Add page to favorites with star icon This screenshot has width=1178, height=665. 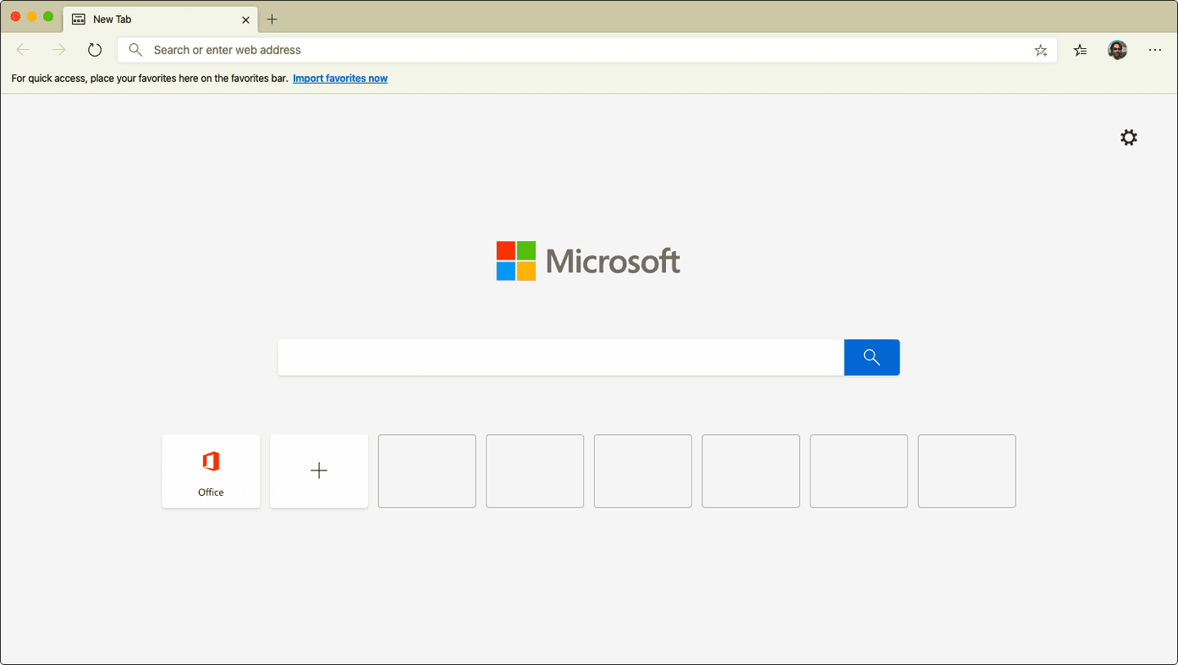(x=1041, y=50)
